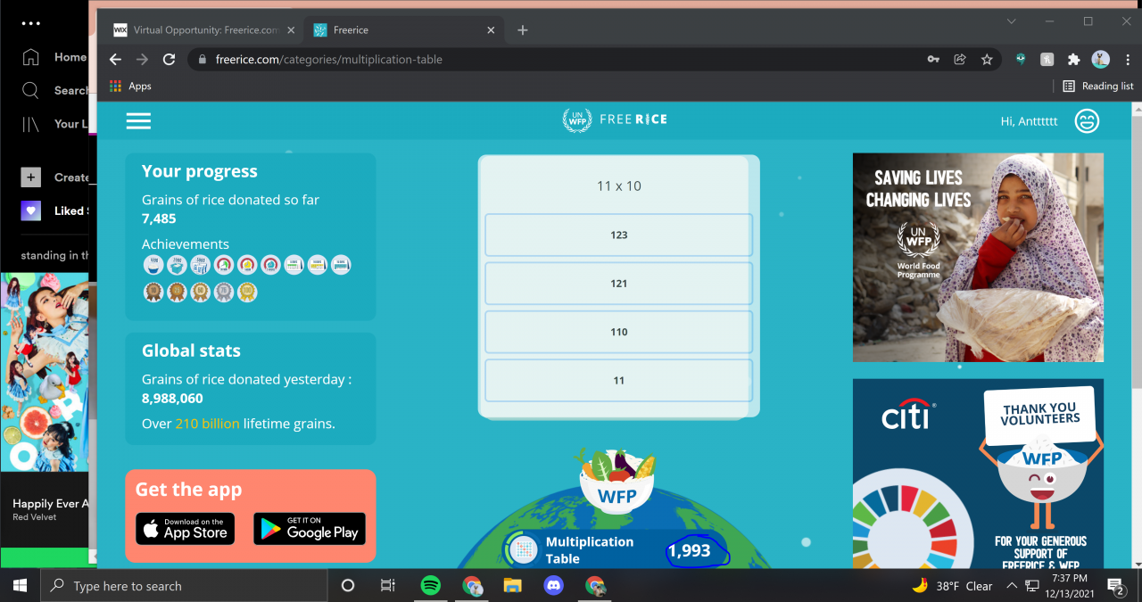The width and height of the screenshot is (1142, 602).
Task: Open Search in Spotify sidebar
Action: [x=54, y=90]
